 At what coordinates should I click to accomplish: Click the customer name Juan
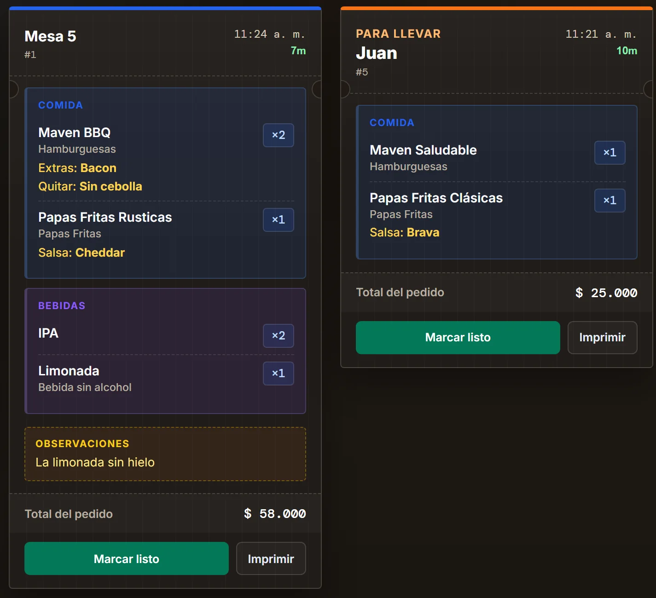coord(377,53)
